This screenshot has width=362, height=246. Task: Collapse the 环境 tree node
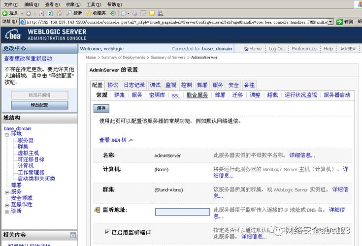(x=7, y=135)
